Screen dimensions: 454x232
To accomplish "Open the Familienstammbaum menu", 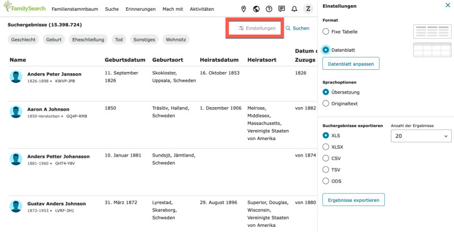I will coord(75,9).
